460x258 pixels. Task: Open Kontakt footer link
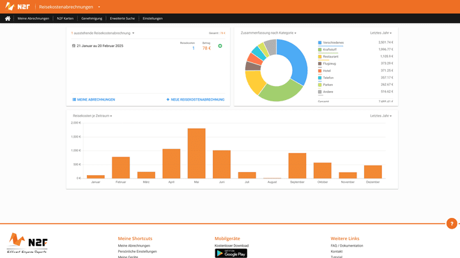(x=337, y=252)
